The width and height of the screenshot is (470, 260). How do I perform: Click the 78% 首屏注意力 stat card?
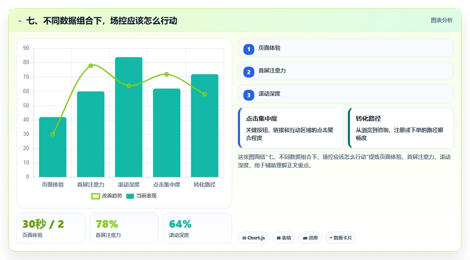[x=124, y=228]
